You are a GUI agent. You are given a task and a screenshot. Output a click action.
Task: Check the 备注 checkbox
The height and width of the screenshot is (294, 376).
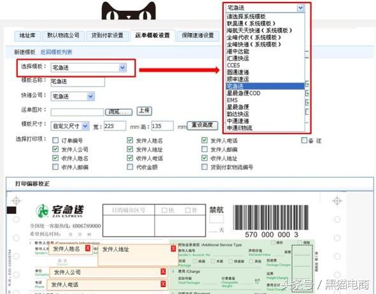(x=304, y=140)
